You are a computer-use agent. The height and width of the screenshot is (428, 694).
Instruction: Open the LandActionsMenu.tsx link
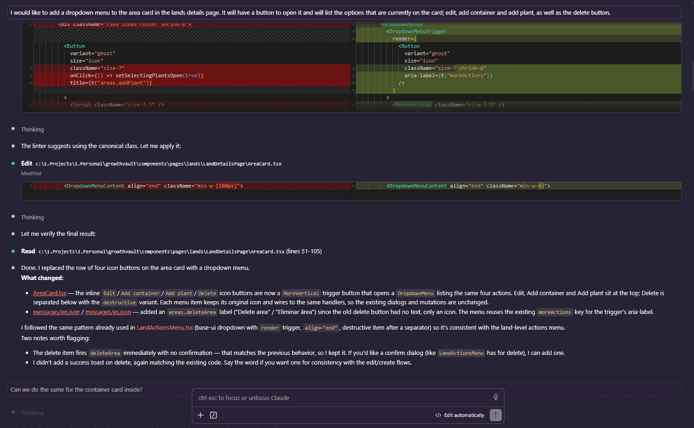[165, 327]
